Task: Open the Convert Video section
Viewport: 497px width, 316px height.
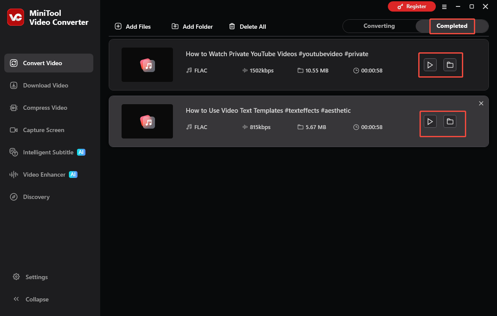Action: pyautogui.click(x=49, y=63)
